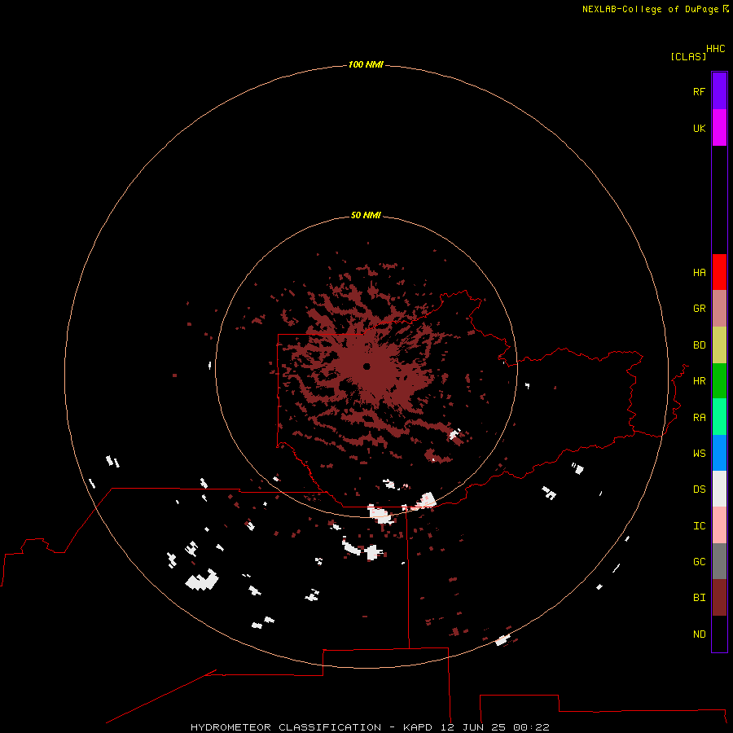Select the WS blue legend swatch
Viewport: 733px width, 733px height.
pyautogui.click(x=719, y=453)
